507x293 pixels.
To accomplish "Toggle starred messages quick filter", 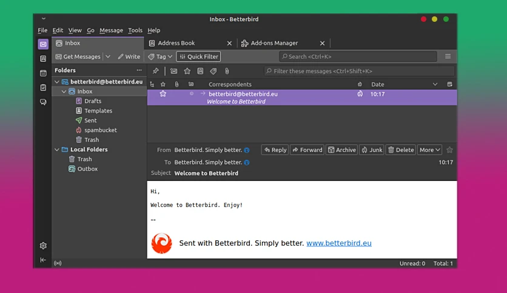I will click(x=187, y=71).
